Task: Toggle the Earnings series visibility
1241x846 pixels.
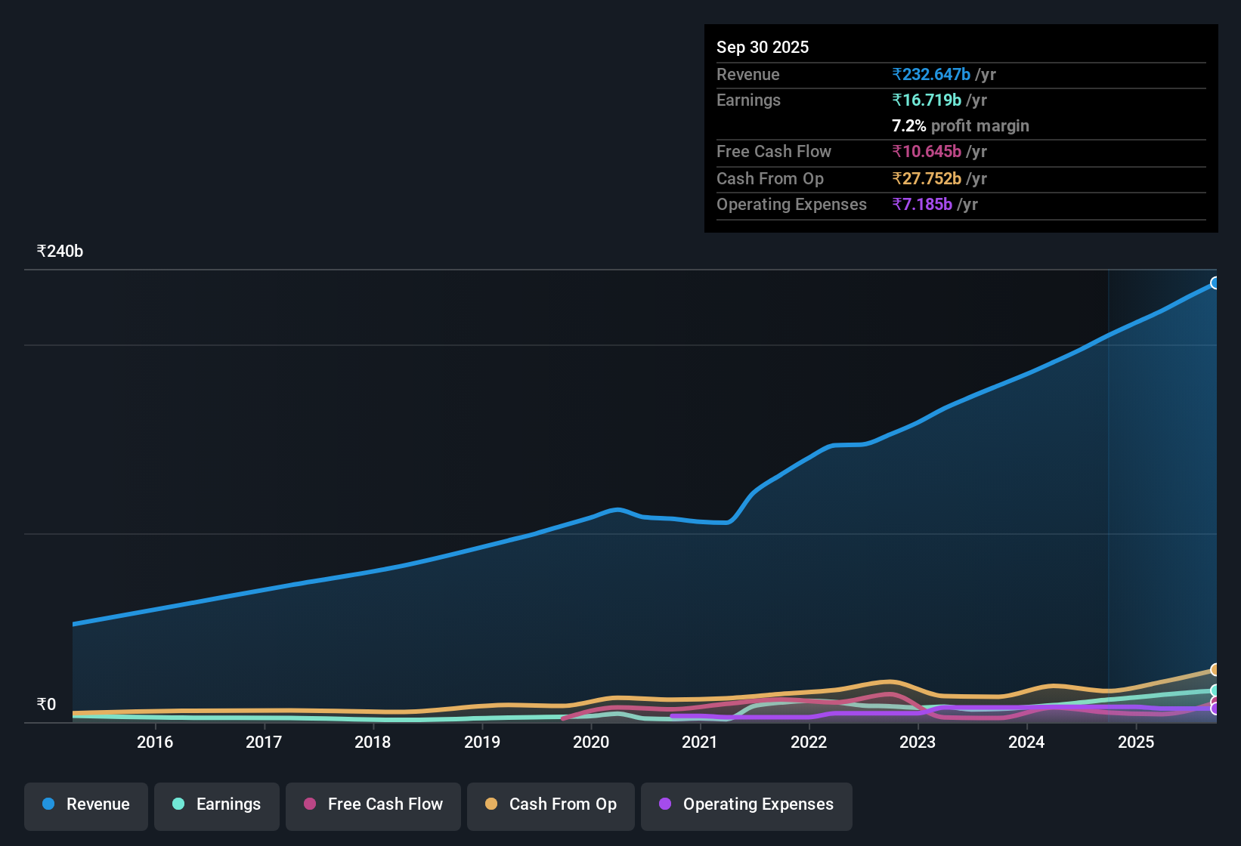Action: [x=216, y=804]
